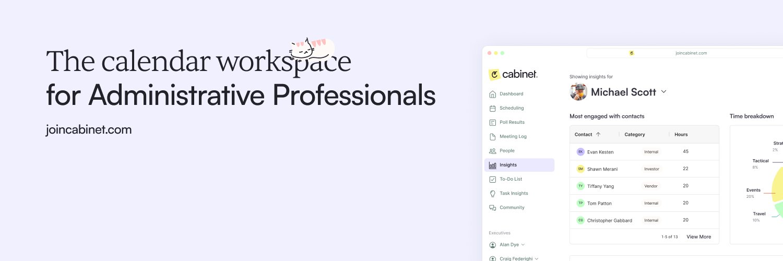Click the Tiffany Yang contact name
783x261 pixels.
600,186
